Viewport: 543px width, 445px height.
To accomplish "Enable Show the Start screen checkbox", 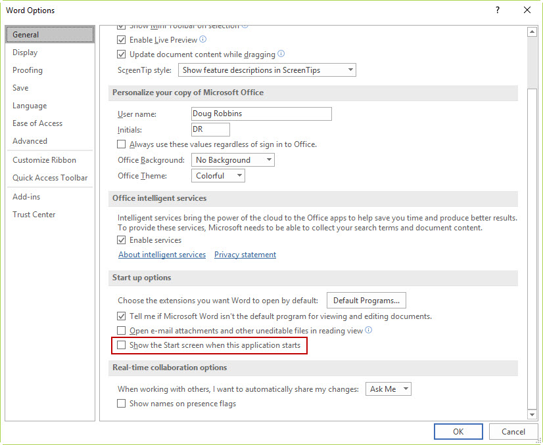I will [x=121, y=345].
